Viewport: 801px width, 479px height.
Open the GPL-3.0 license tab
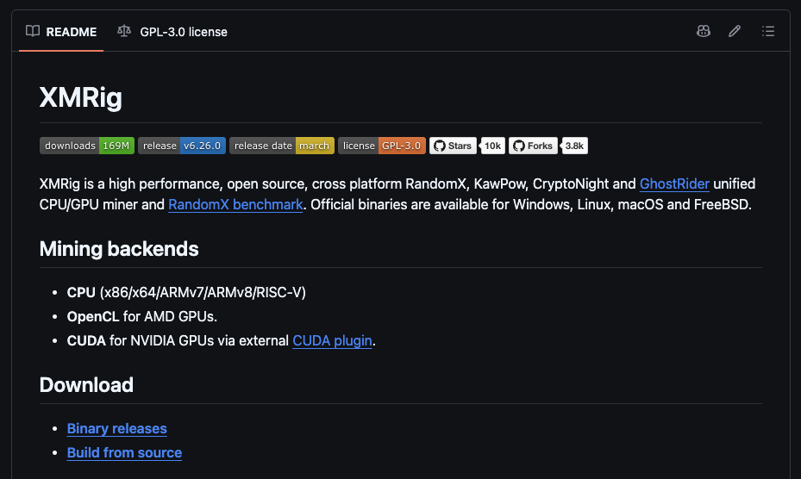point(172,32)
